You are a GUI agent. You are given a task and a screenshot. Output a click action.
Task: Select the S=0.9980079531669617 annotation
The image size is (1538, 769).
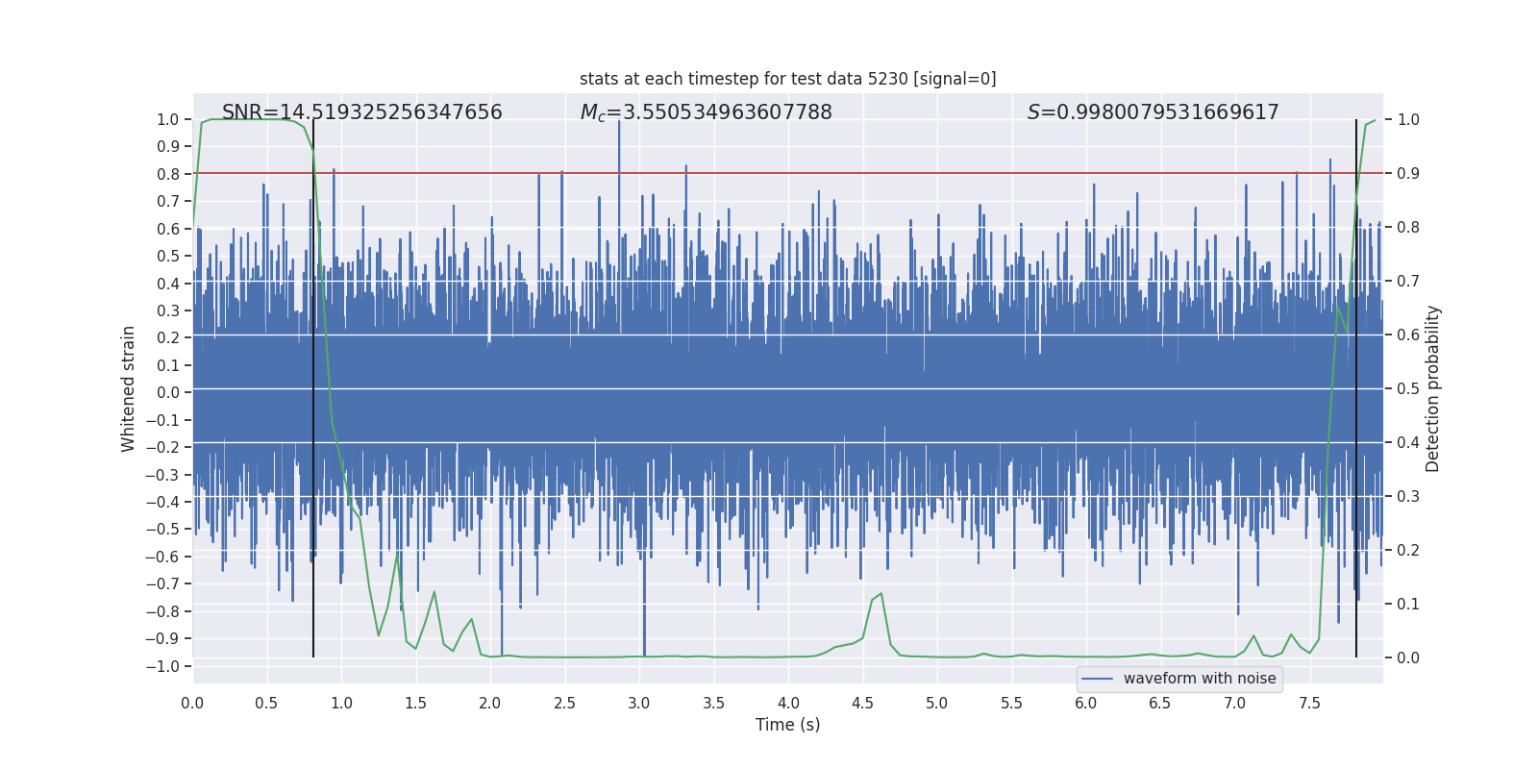coord(1153,112)
